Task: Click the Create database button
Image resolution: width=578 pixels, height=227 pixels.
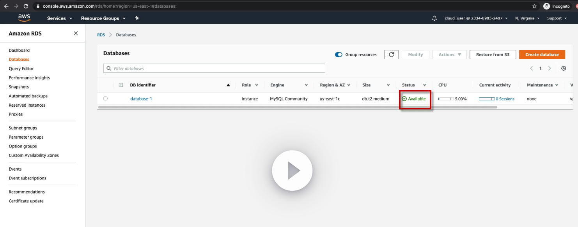Action: (x=542, y=55)
